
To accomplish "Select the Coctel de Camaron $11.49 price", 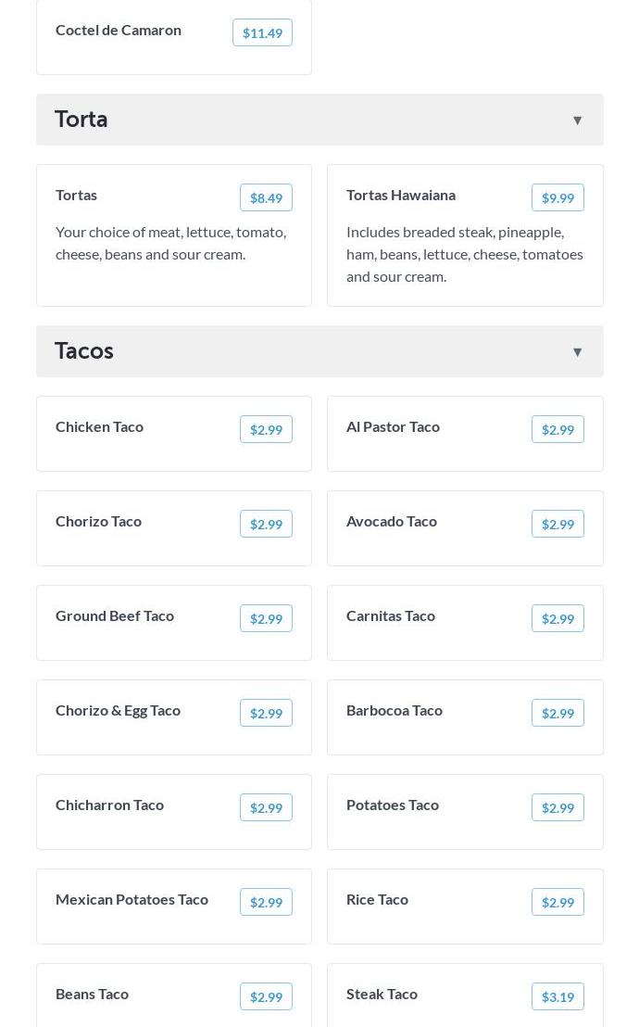I will coord(262,33).
